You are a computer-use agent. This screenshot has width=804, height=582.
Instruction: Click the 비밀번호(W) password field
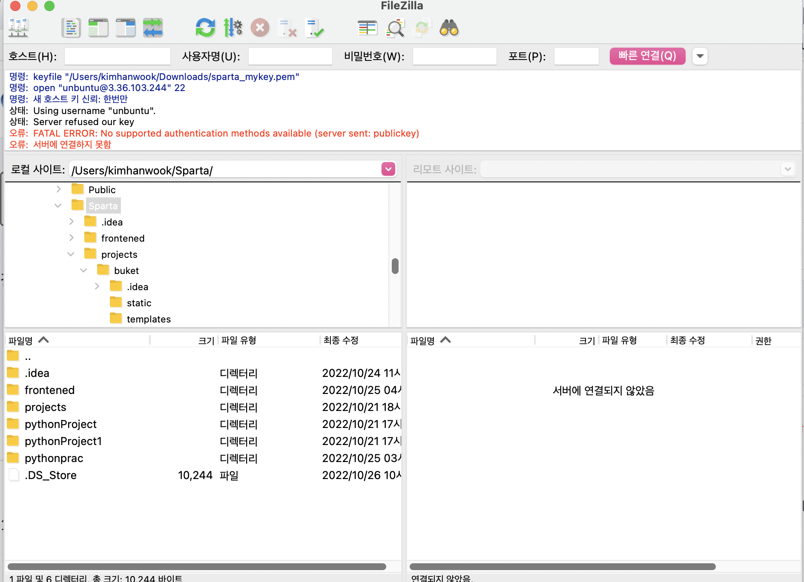pos(455,56)
